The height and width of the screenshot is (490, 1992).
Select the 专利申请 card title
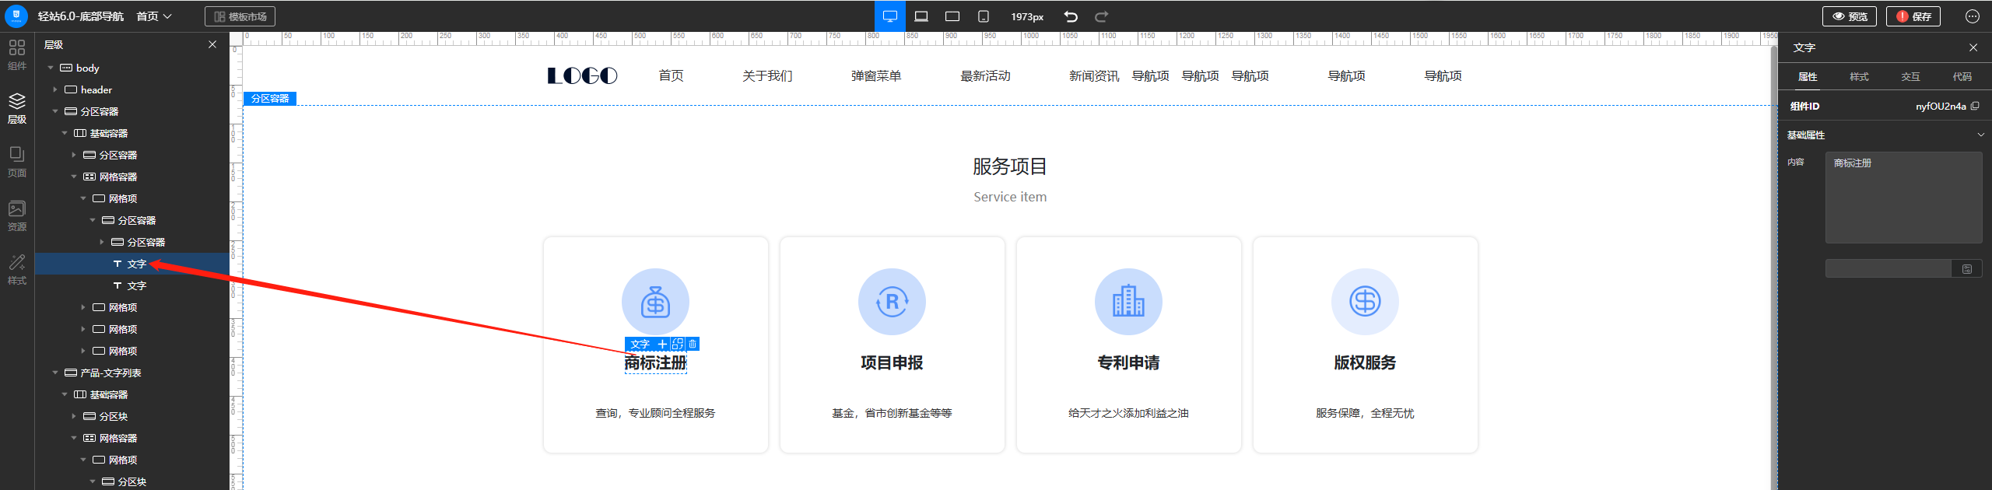1128,363
